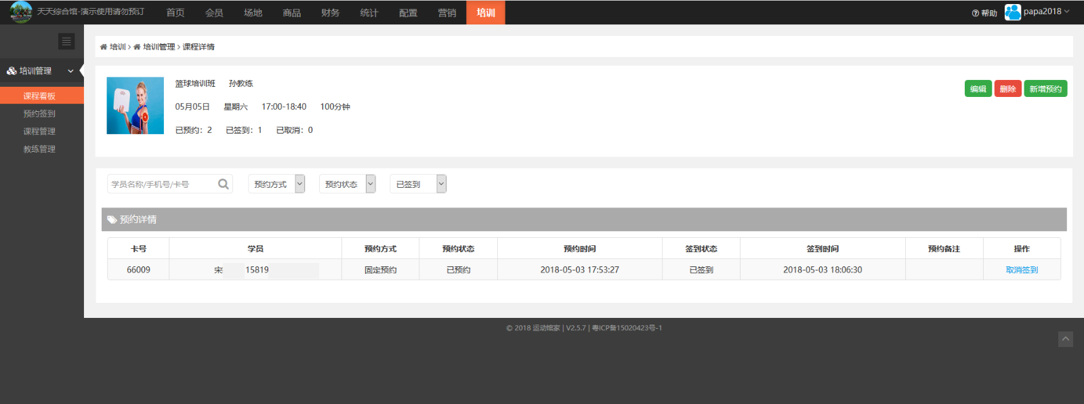The image size is (1084, 404).
Task: Click the home icon before 培训管理 breadcrumb
Action: [137, 47]
